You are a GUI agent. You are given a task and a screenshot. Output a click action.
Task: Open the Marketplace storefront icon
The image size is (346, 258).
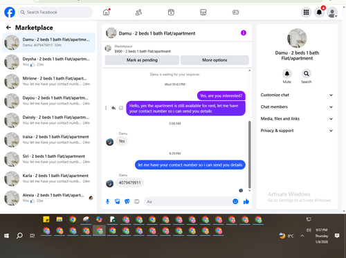203,12
